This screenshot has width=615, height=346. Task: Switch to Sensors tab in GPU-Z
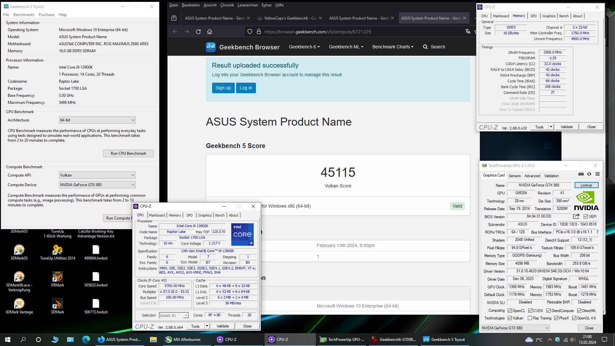pos(514,176)
